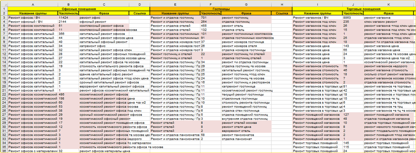Select cell 'срочный косметический ремонт офисов'
The image size is (416, 153).
[x=104, y=115]
